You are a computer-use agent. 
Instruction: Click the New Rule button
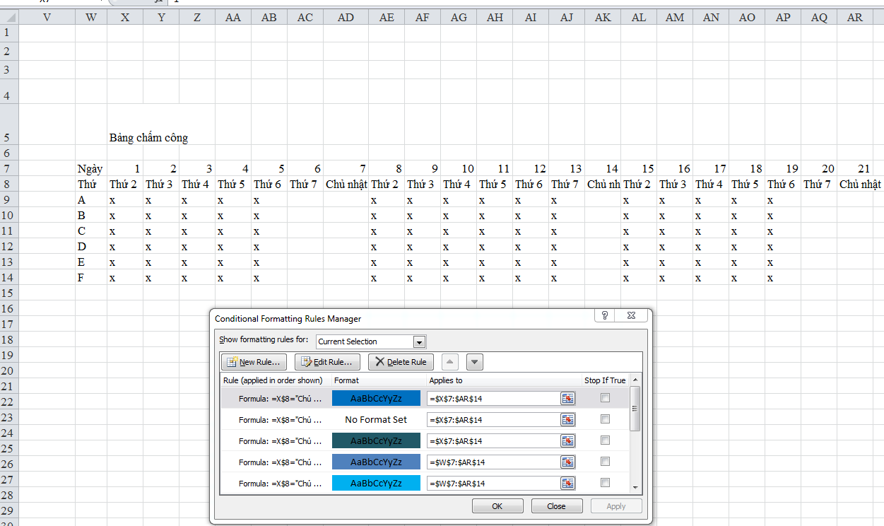pyautogui.click(x=254, y=362)
